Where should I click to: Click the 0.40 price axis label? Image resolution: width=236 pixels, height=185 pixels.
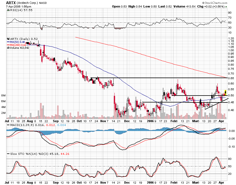[x=231, y=110]
